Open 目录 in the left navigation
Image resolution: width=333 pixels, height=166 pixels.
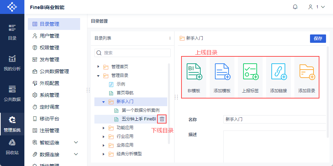(x=12, y=32)
